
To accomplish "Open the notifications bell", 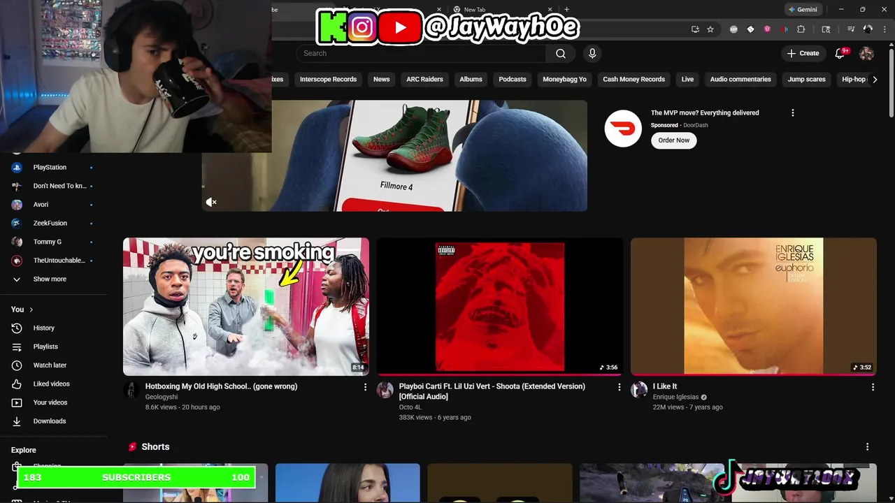I will (x=840, y=53).
